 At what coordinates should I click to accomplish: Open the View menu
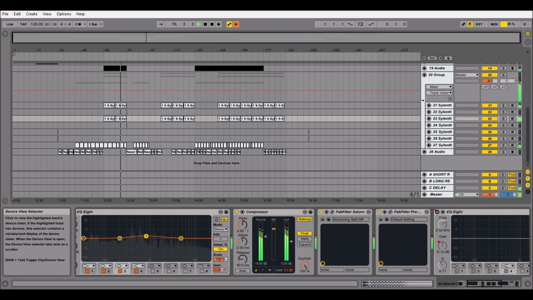tap(47, 14)
